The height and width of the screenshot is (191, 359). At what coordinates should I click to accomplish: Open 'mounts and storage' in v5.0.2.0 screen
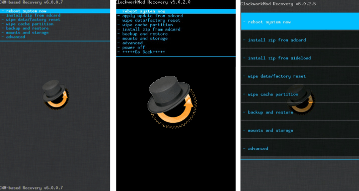[x=145, y=38]
